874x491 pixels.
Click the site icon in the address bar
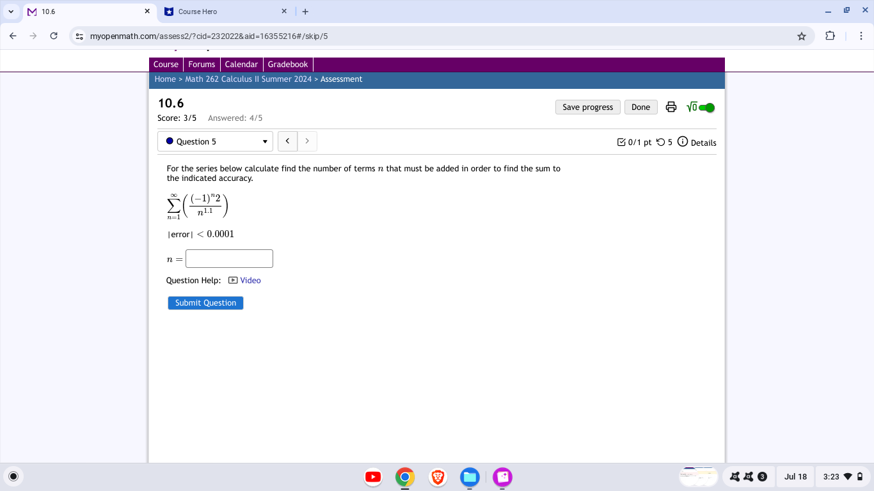tap(79, 36)
